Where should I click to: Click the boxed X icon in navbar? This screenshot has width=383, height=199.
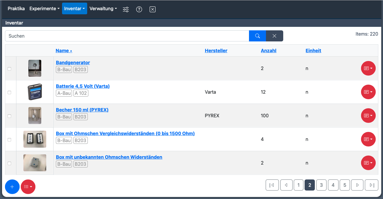[x=152, y=9]
